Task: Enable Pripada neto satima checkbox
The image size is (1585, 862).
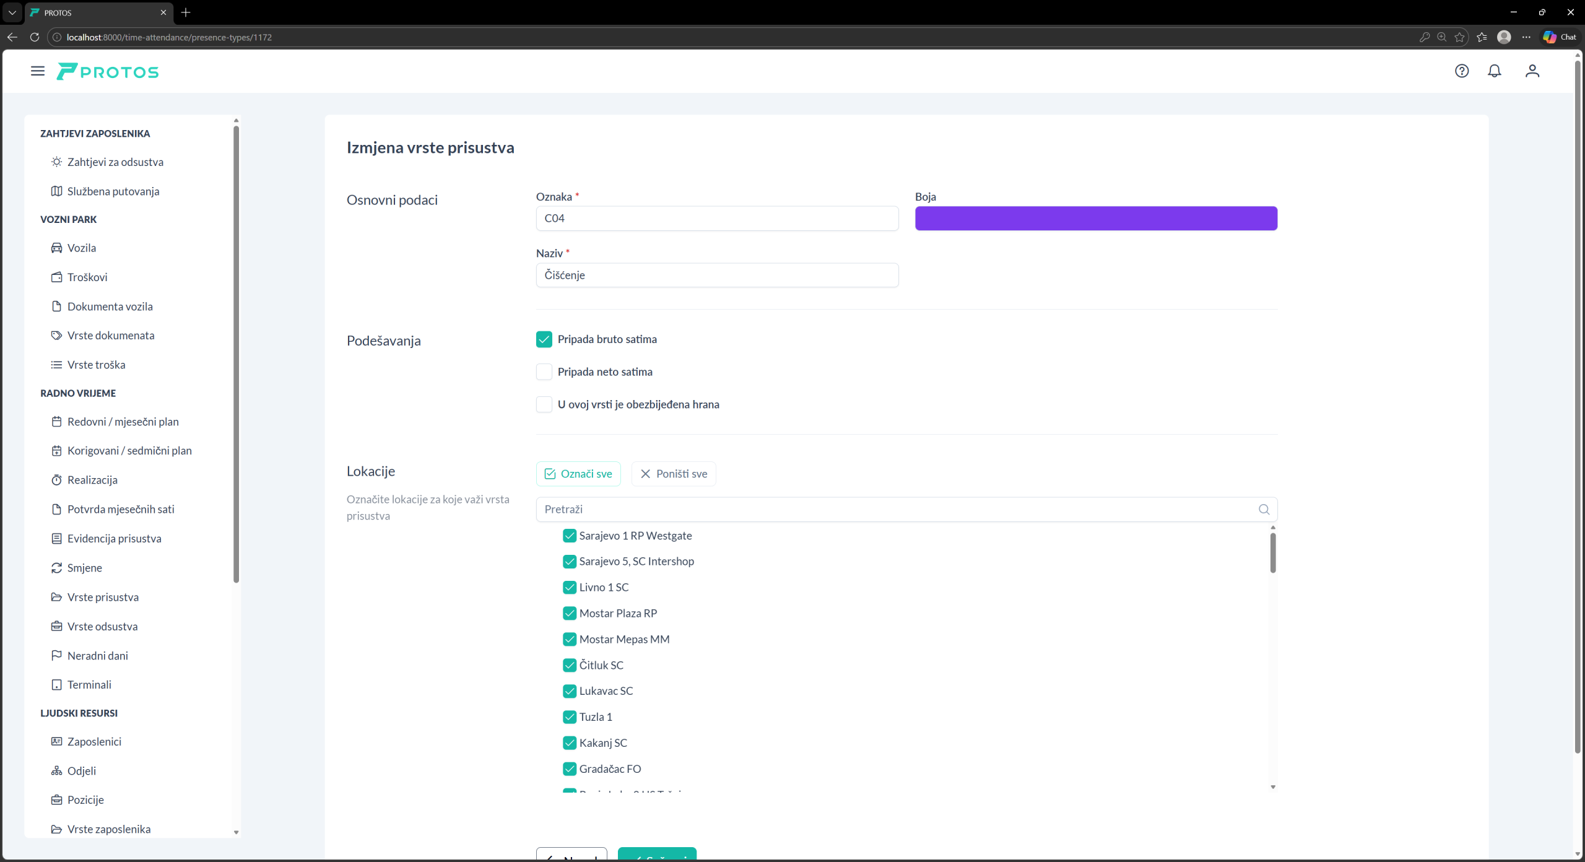Action: 544,372
